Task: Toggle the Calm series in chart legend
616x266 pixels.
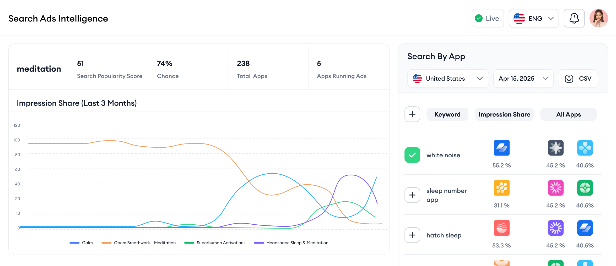Action: click(x=81, y=243)
